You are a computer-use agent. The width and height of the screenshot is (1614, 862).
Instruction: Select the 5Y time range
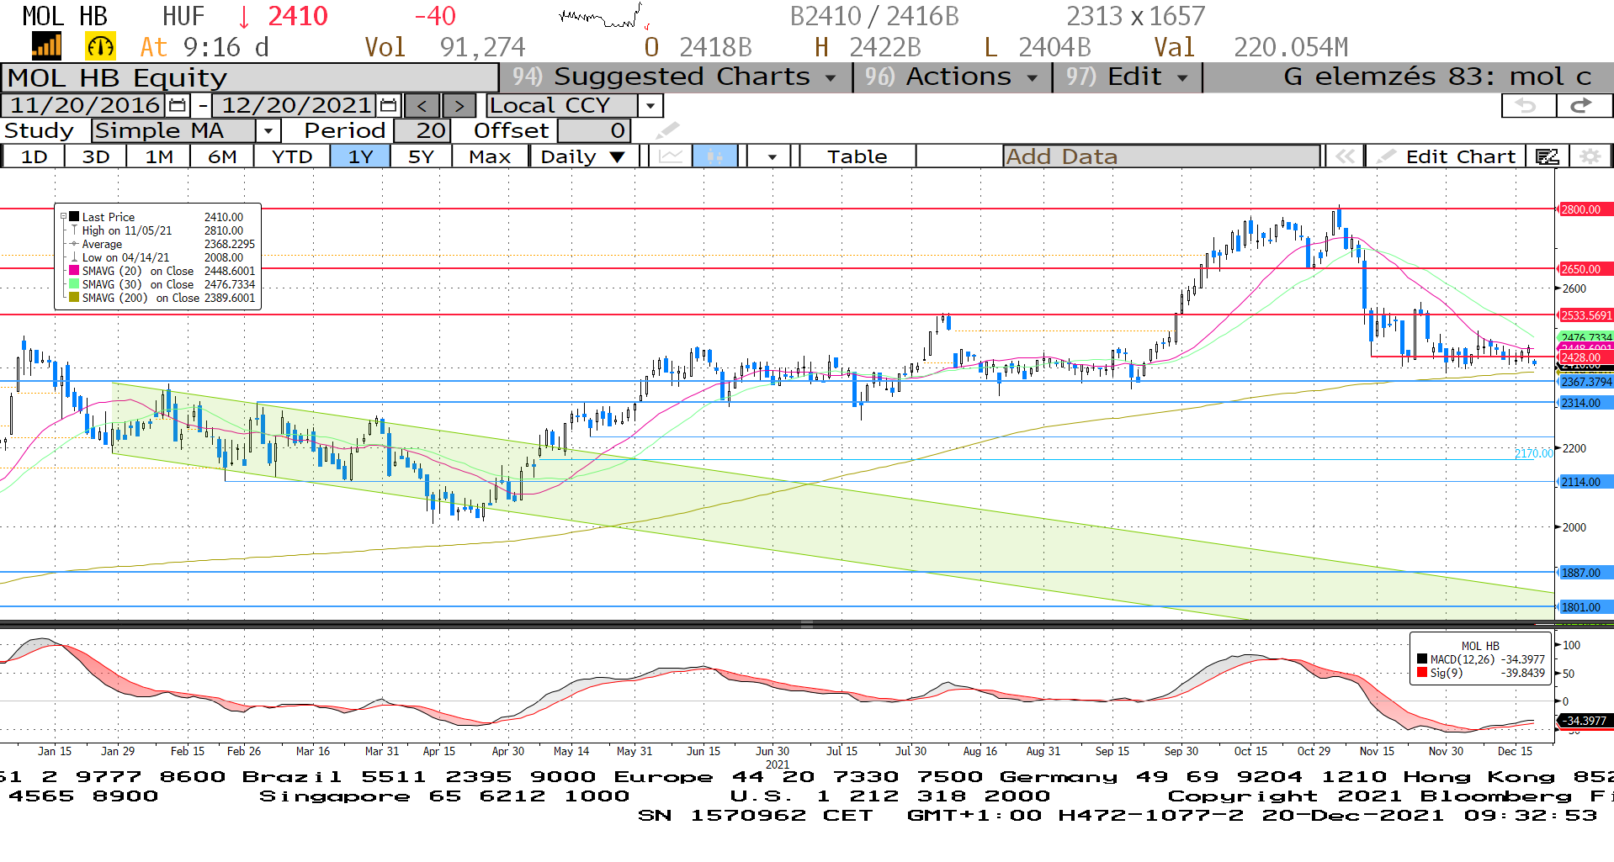(421, 156)
